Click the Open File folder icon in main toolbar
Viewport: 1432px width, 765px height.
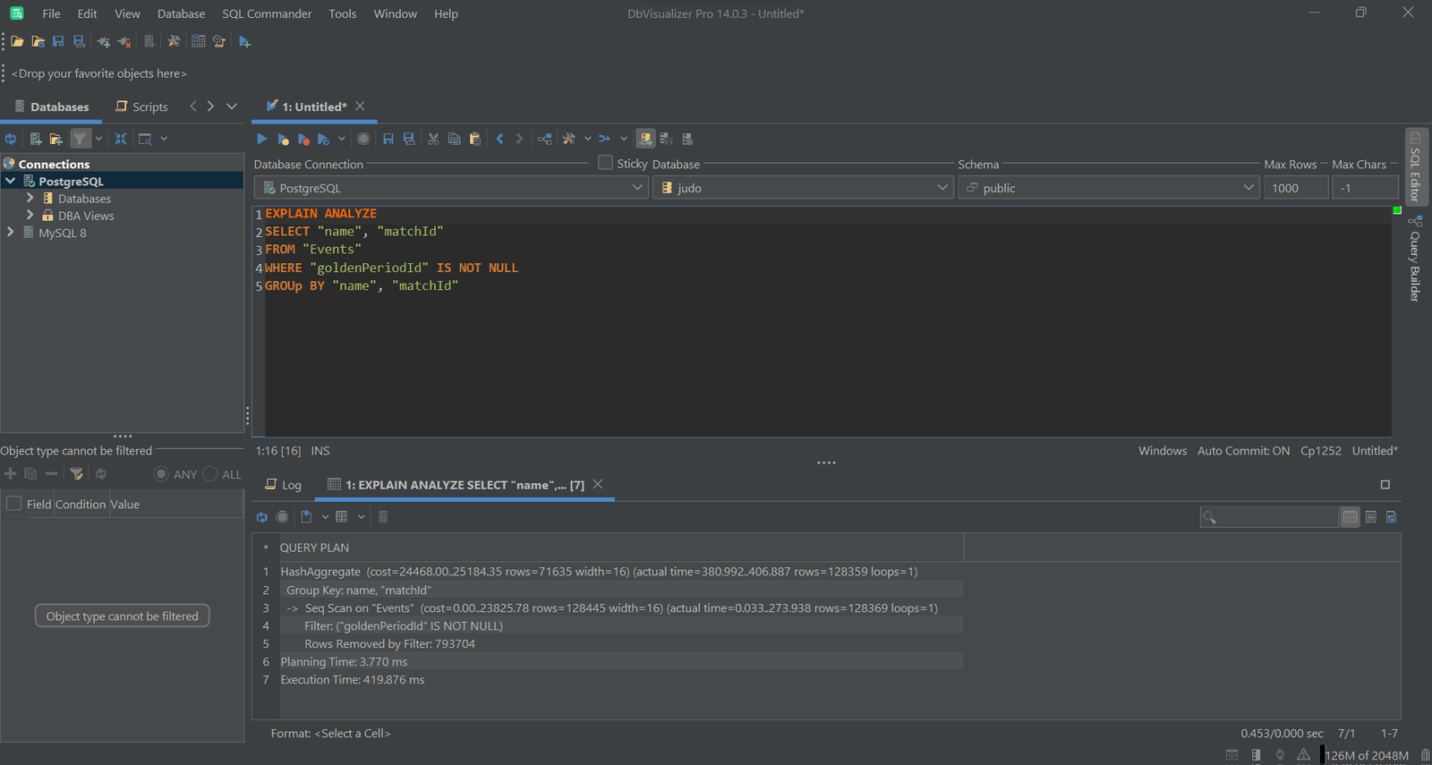pos(17,41)
